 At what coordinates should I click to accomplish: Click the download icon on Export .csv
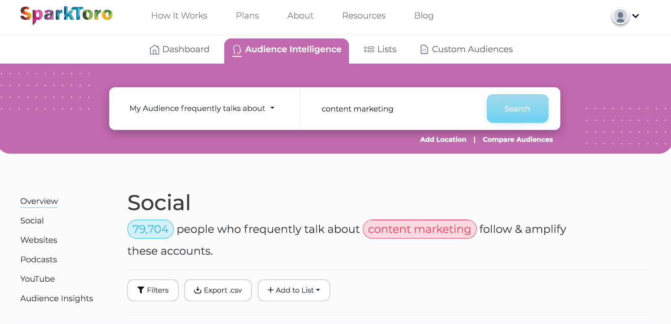coord(198,290)
